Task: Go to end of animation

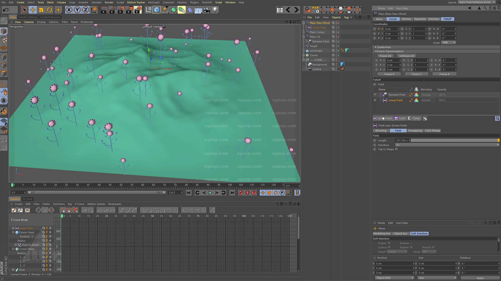Action: (x=232, y=193)
